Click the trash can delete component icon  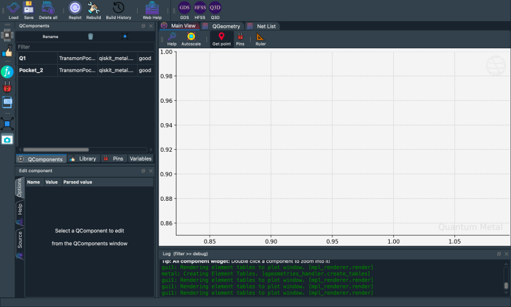[x=91, y=37]
